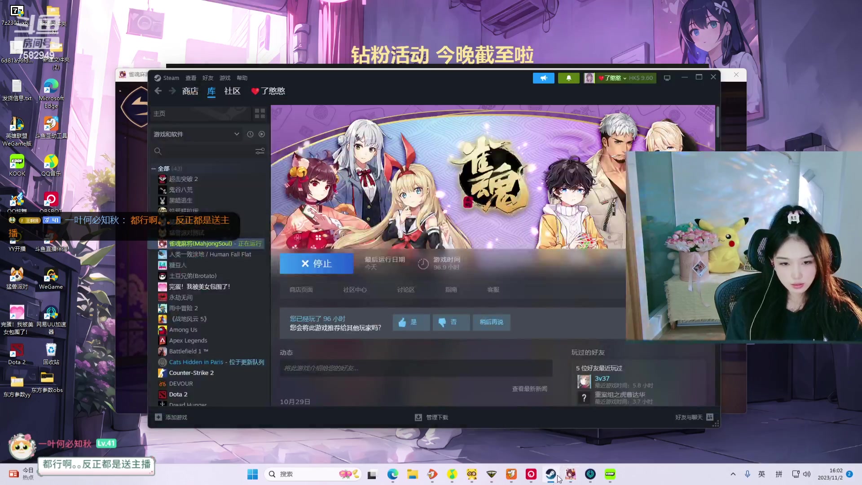Open 管理下载 downloads manager
862x485 pixels.
click(x=431, y=418)
